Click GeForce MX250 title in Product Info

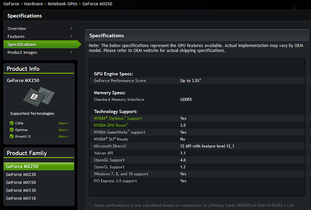click(x=23, y=80)
